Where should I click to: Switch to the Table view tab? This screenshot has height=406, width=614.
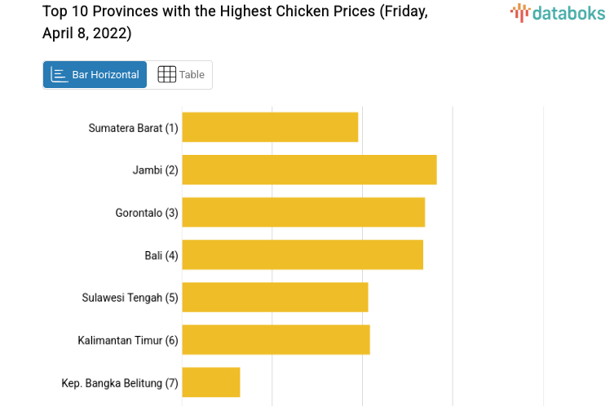[180, 75]
